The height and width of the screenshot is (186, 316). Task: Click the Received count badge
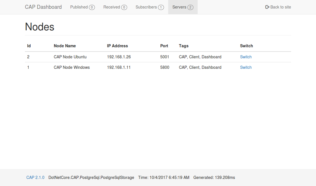click(x=124, y=7)
